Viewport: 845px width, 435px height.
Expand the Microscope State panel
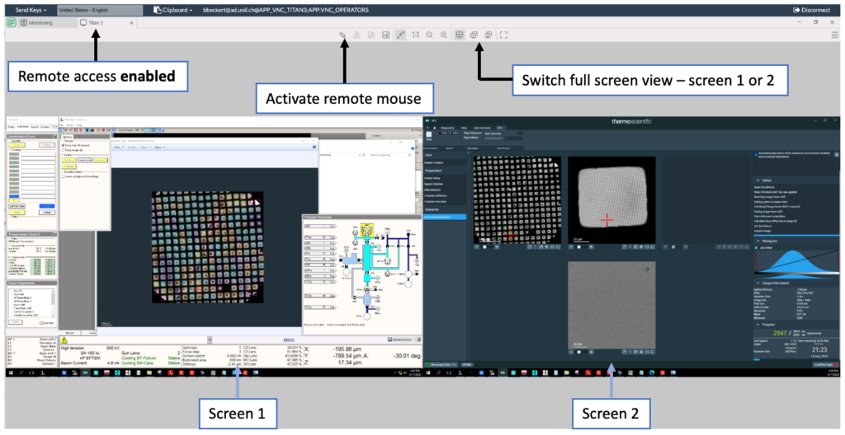(x=441, y=364)
